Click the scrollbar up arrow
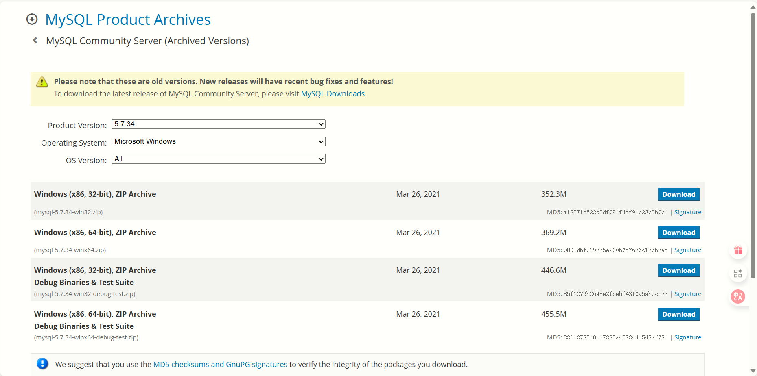 click(x=753, y=7)
